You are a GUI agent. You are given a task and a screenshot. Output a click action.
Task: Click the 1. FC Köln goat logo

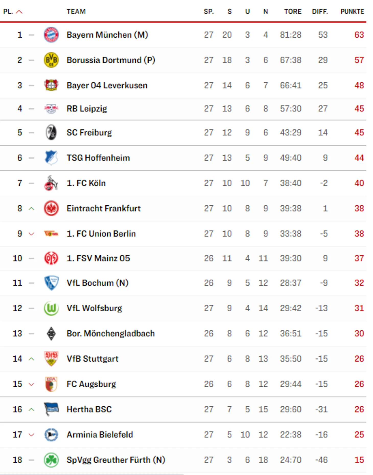51,183
